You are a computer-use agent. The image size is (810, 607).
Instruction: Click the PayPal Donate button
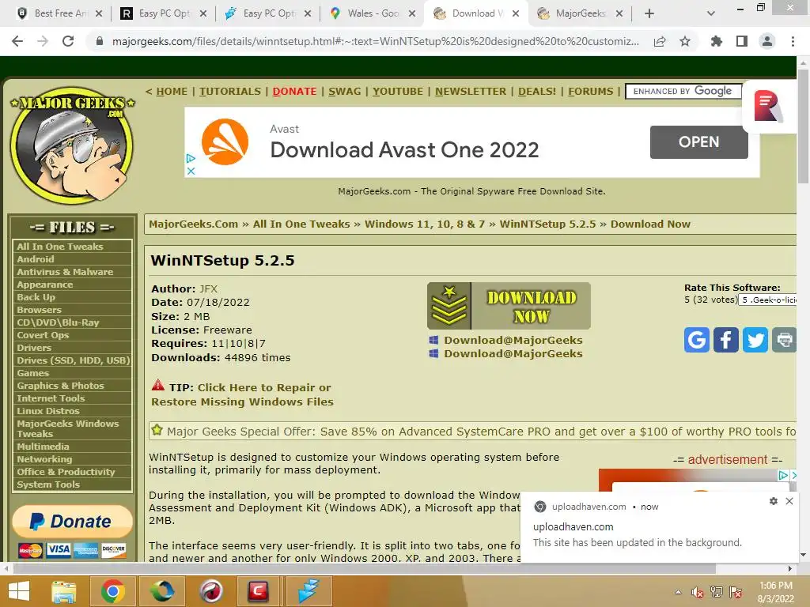tap(72, 522)
